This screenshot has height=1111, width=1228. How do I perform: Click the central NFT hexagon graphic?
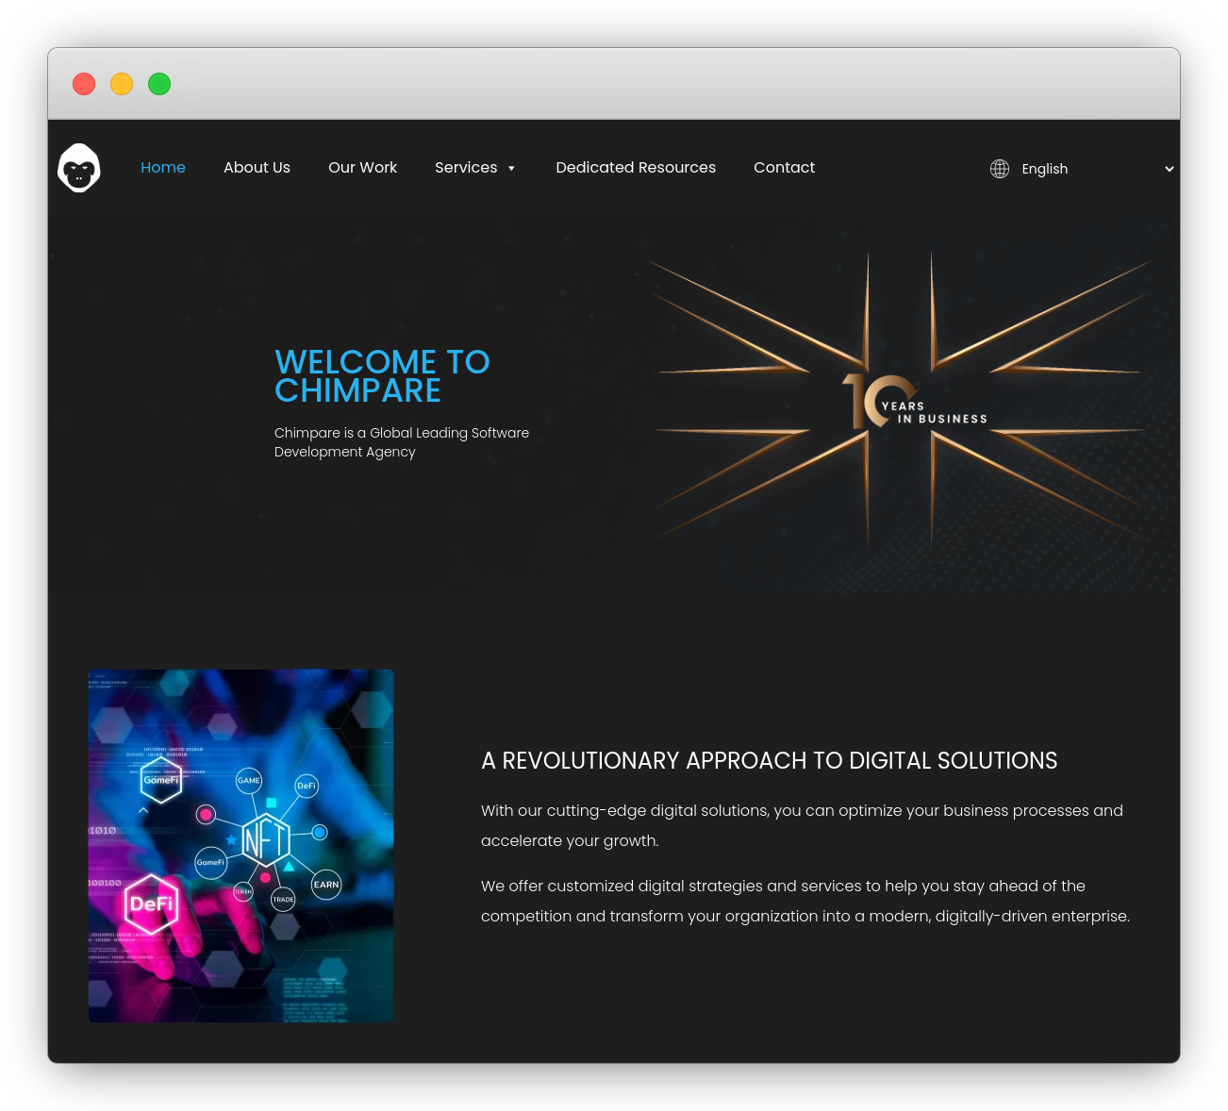265,838
